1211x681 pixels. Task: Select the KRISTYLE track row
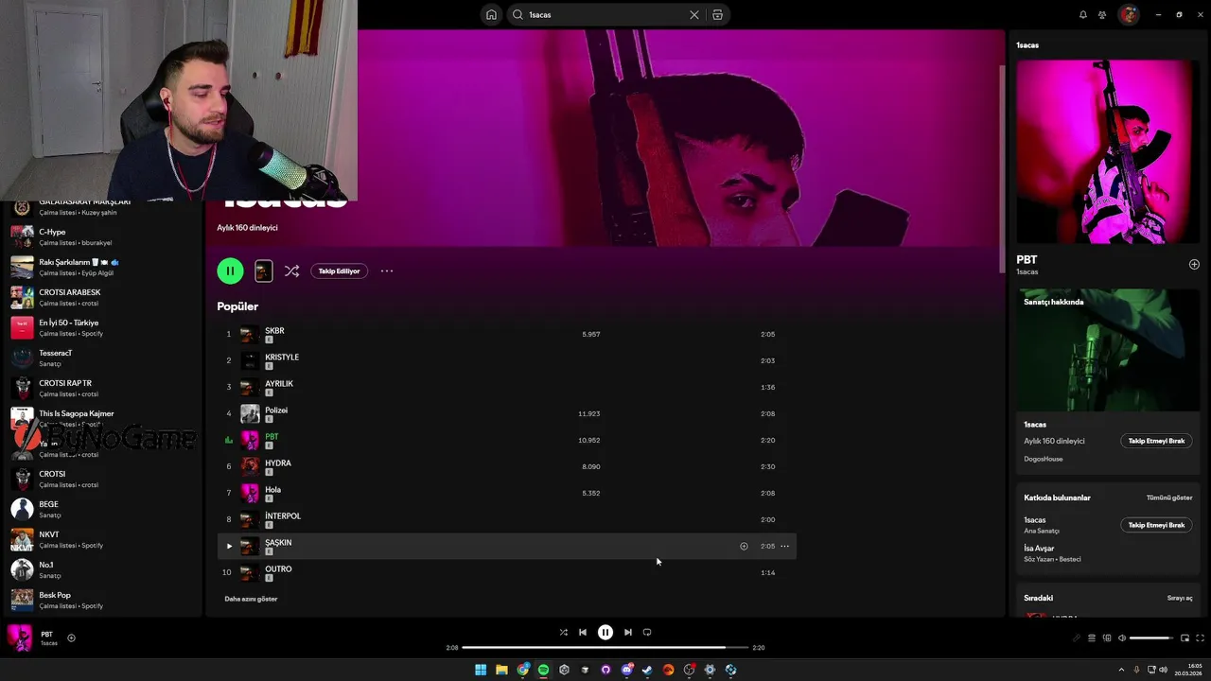(506, 360)
